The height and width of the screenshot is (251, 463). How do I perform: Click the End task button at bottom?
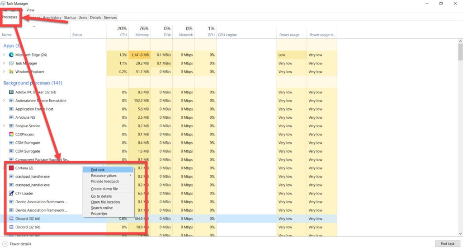tap(448, 244)
